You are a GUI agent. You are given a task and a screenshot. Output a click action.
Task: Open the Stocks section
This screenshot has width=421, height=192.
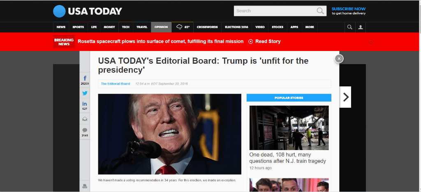point(278,27)
